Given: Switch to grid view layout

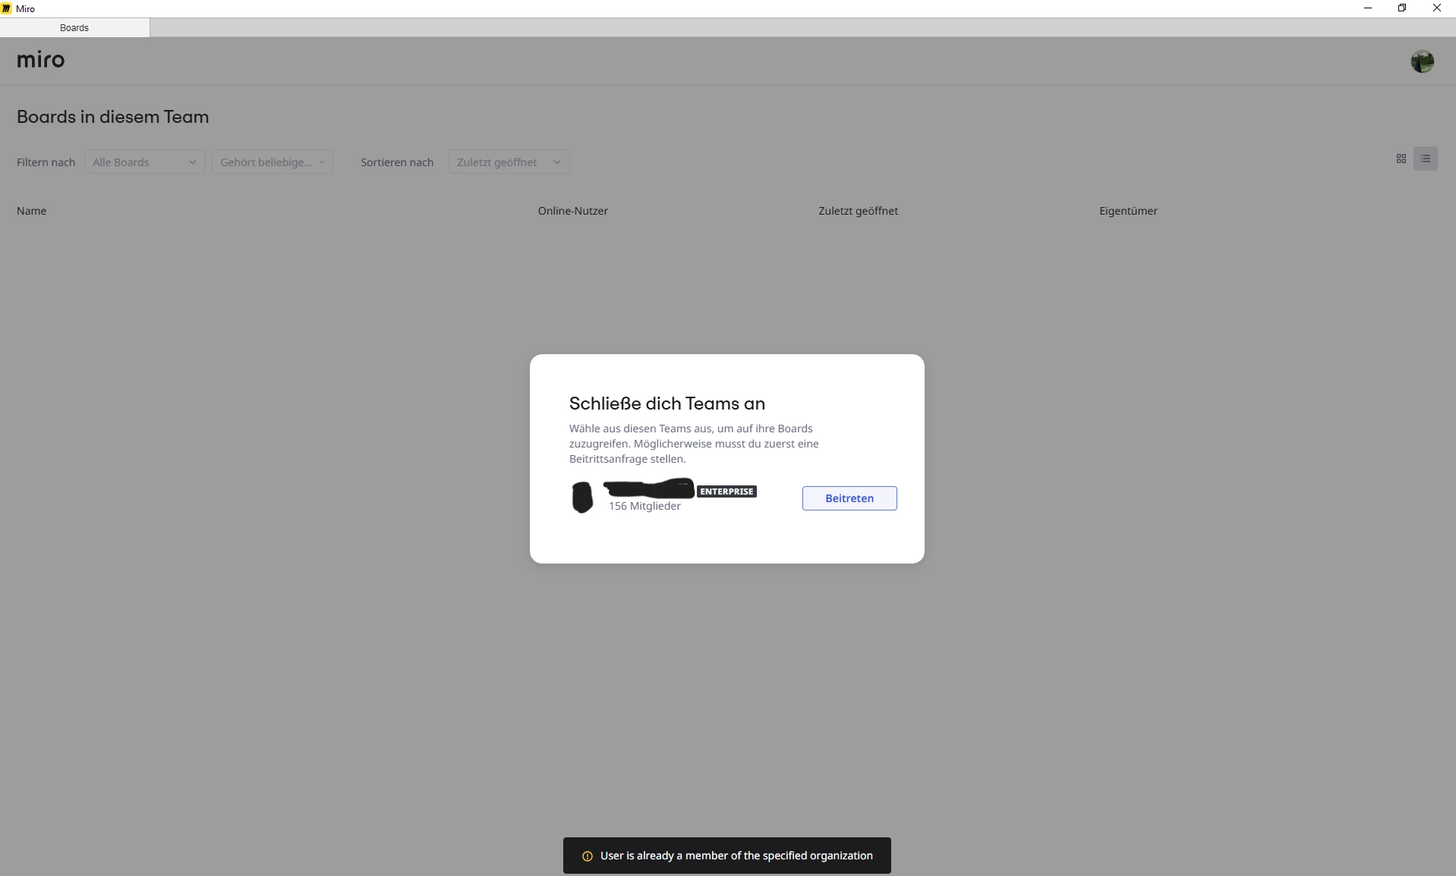Looking at the screenshot, I should coord(1401,159).
